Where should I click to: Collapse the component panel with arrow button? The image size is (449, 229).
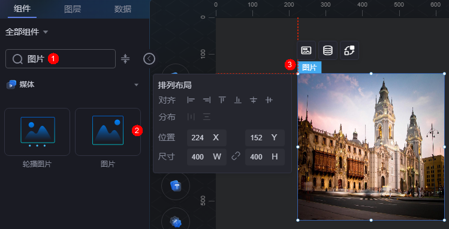point(149,59)
